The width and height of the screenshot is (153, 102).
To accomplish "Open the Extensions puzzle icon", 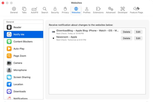I will coord(98,9).
